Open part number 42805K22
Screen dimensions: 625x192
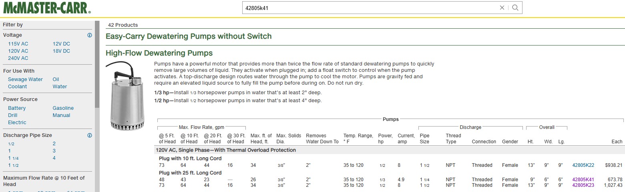[x=583, y=165]
